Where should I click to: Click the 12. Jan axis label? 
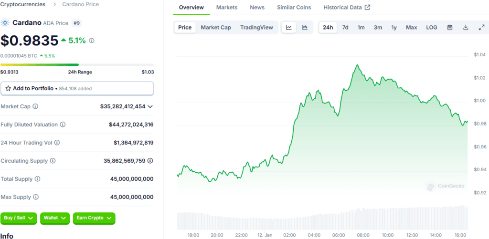265,235
